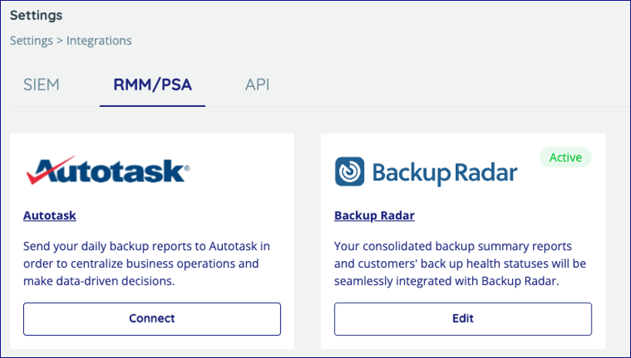Click the Autotask description text
The width and height of the screenshot is (631, 358).
pos(147,263)
